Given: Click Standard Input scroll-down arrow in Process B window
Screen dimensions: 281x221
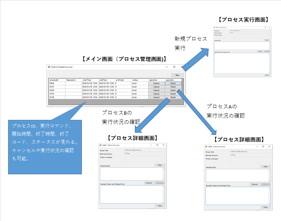Looking at the screenshot, I should tap(163, 179).
